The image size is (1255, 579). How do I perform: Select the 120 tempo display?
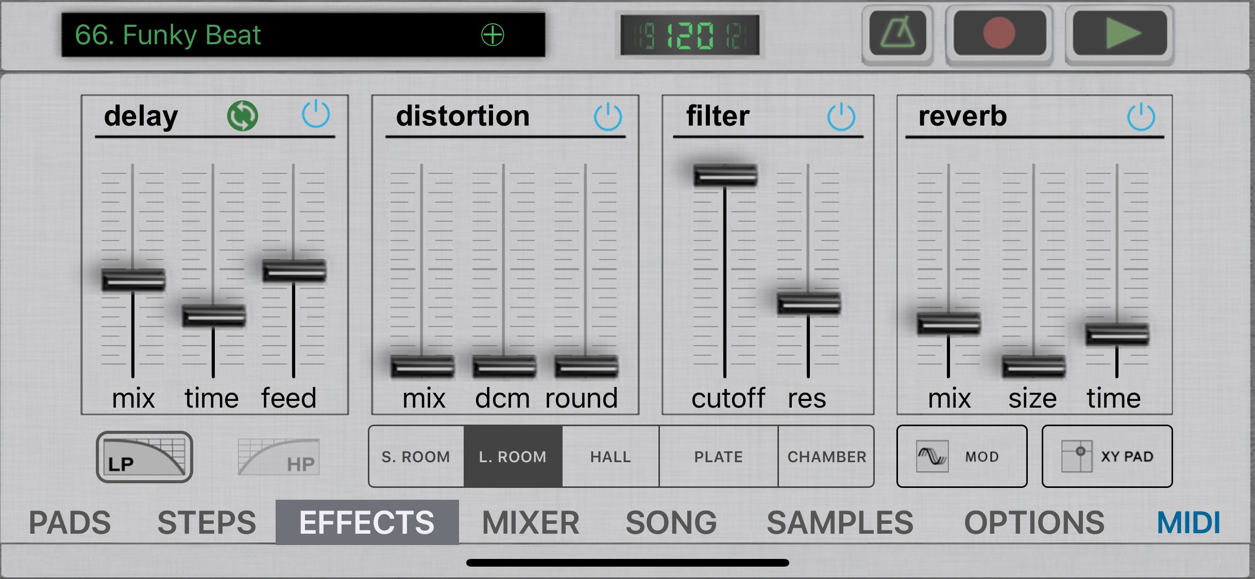(690, 36)
